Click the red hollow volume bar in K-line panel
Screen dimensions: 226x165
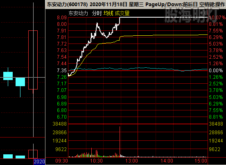point(33,154)
